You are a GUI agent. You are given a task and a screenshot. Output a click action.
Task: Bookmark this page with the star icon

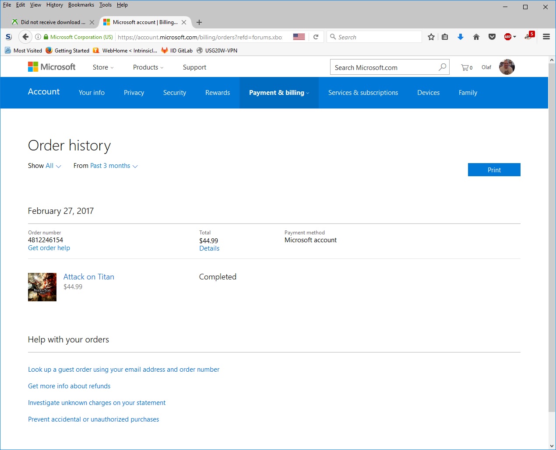pyautogui.click(x=431, y=37)
